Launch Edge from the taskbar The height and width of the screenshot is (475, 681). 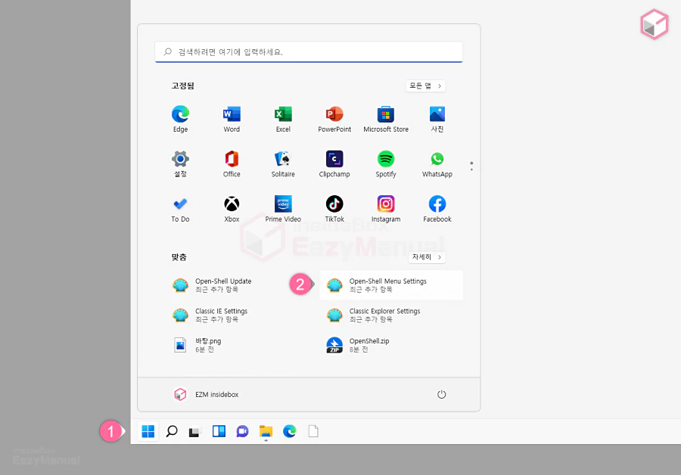(289, 431)
